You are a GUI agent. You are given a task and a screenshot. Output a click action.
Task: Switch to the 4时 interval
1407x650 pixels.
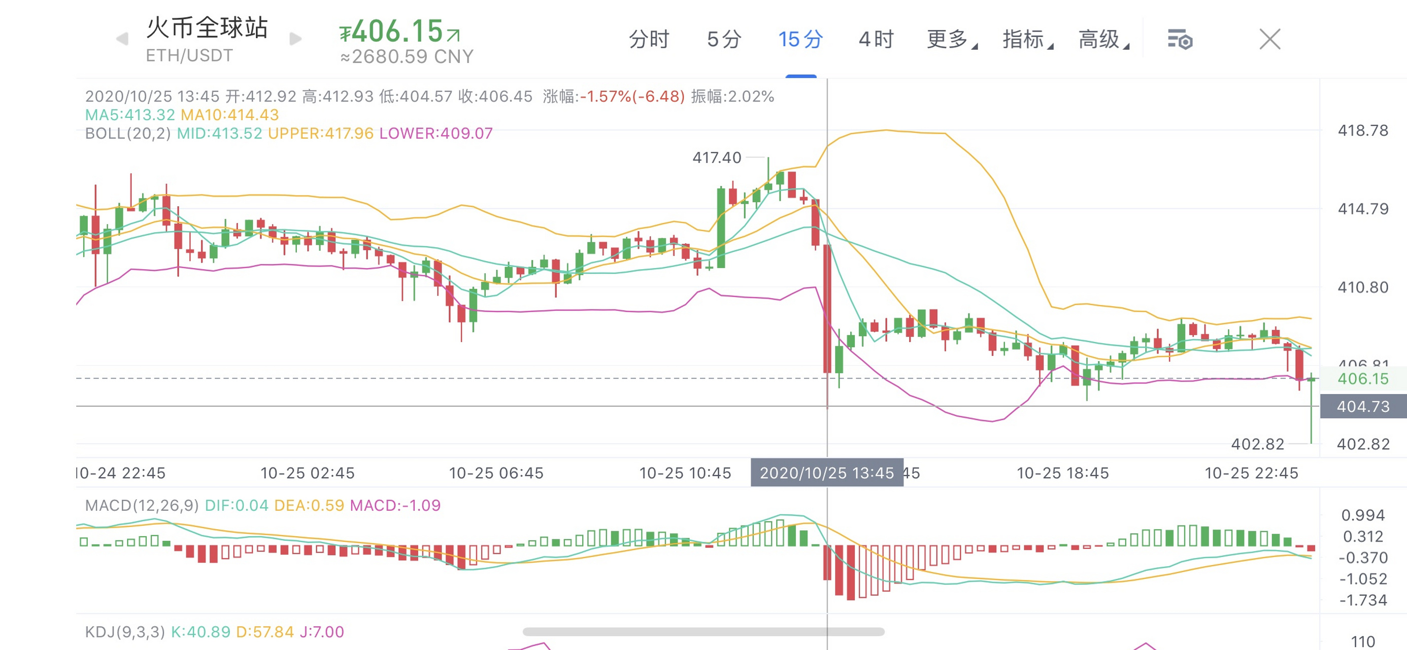(876, 40)
